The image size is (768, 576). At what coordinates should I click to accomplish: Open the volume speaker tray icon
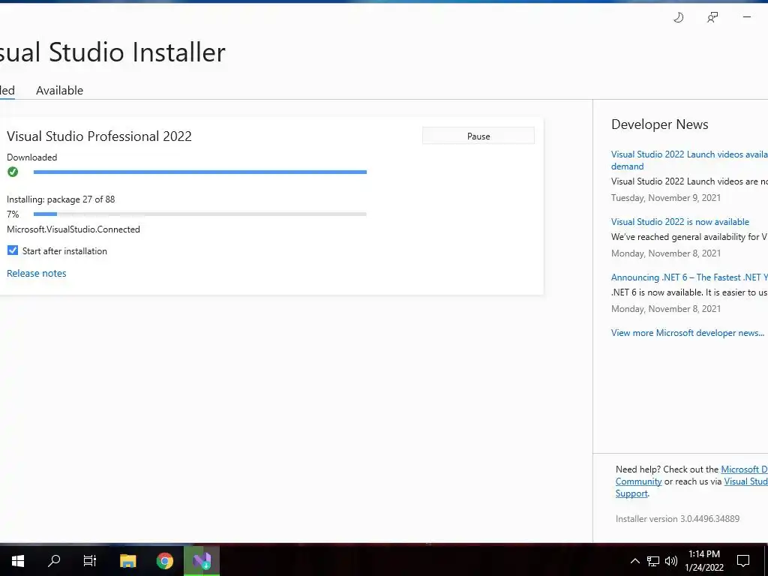point(671,561)
